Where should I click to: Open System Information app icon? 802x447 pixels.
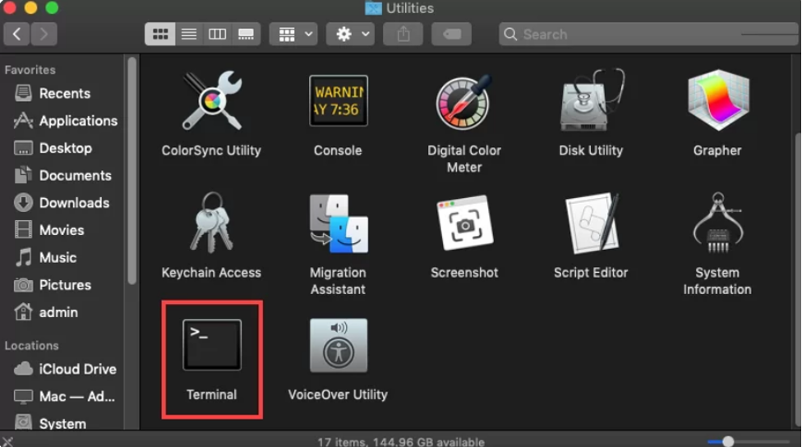[717, 223]
